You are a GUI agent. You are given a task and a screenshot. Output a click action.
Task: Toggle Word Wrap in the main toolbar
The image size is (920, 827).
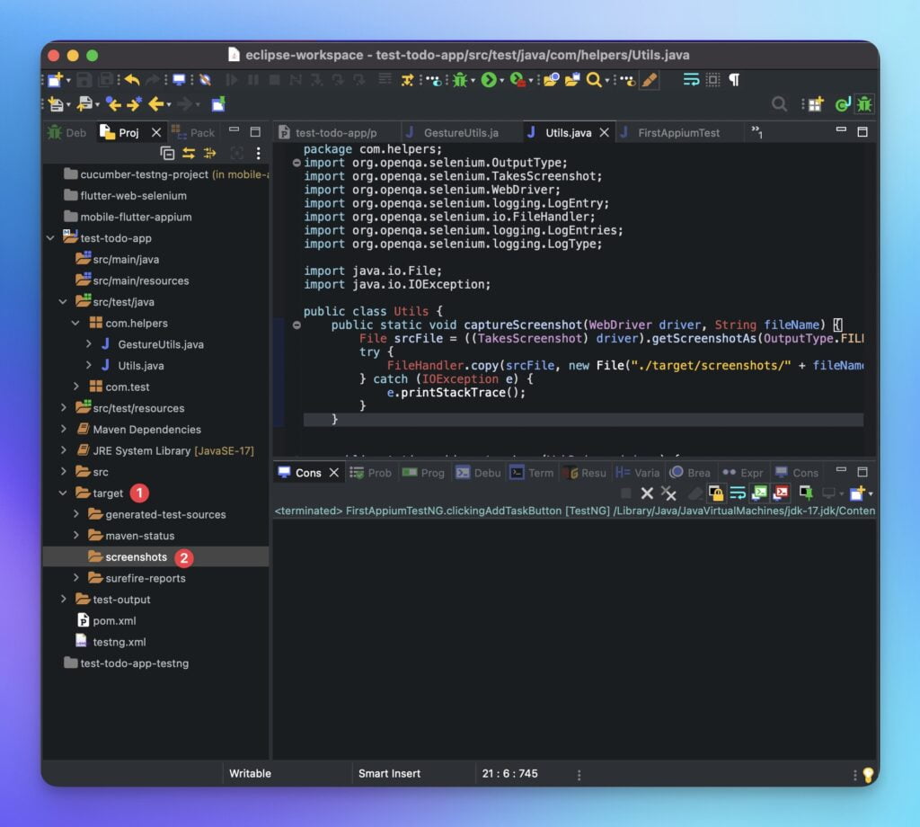pyautogui.click(x=691, y=80)
